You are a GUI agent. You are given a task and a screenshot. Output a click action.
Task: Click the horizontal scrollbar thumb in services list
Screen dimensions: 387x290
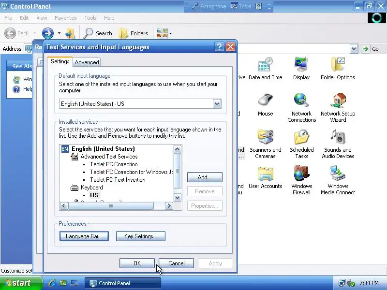tap(111, 206)
